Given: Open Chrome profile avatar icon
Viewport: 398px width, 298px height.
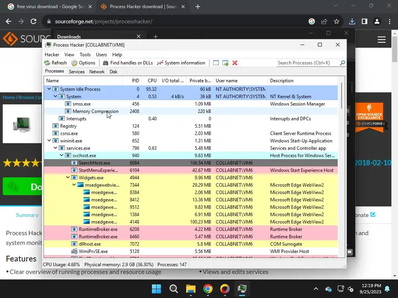Looking at the screenshot, I should [x=377, y=22].
